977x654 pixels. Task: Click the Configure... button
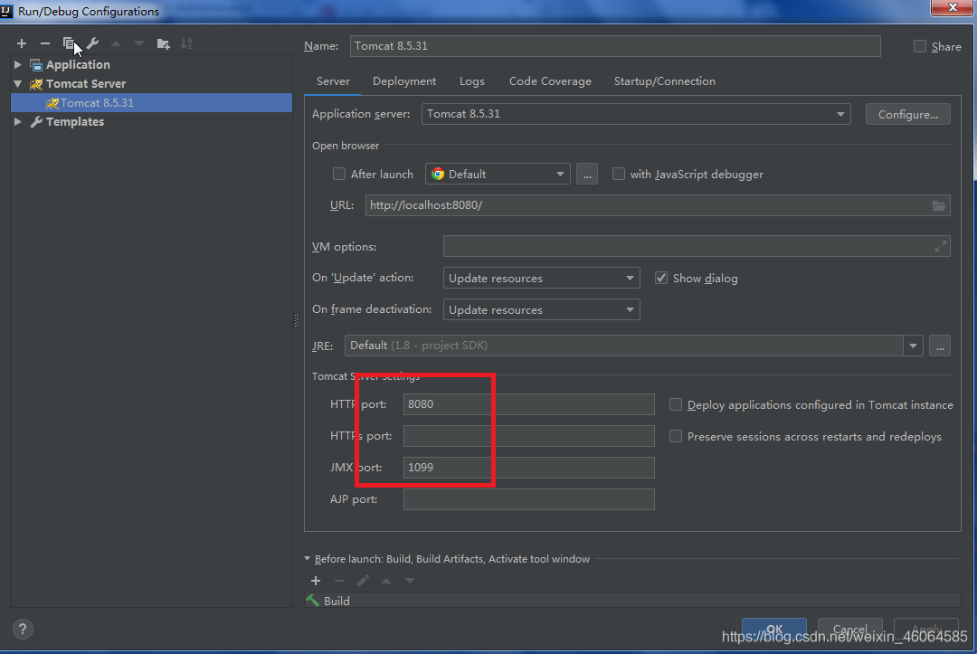tap(908, 114)
